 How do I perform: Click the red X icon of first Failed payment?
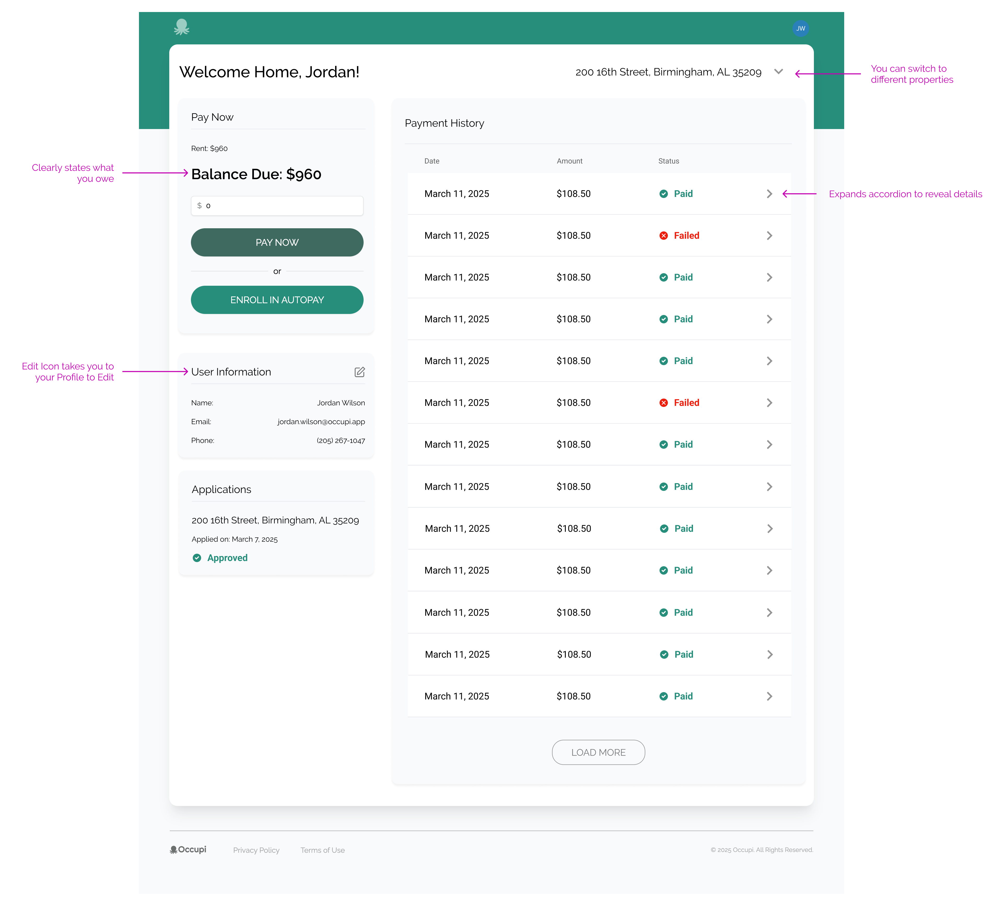tap(664, 235)
